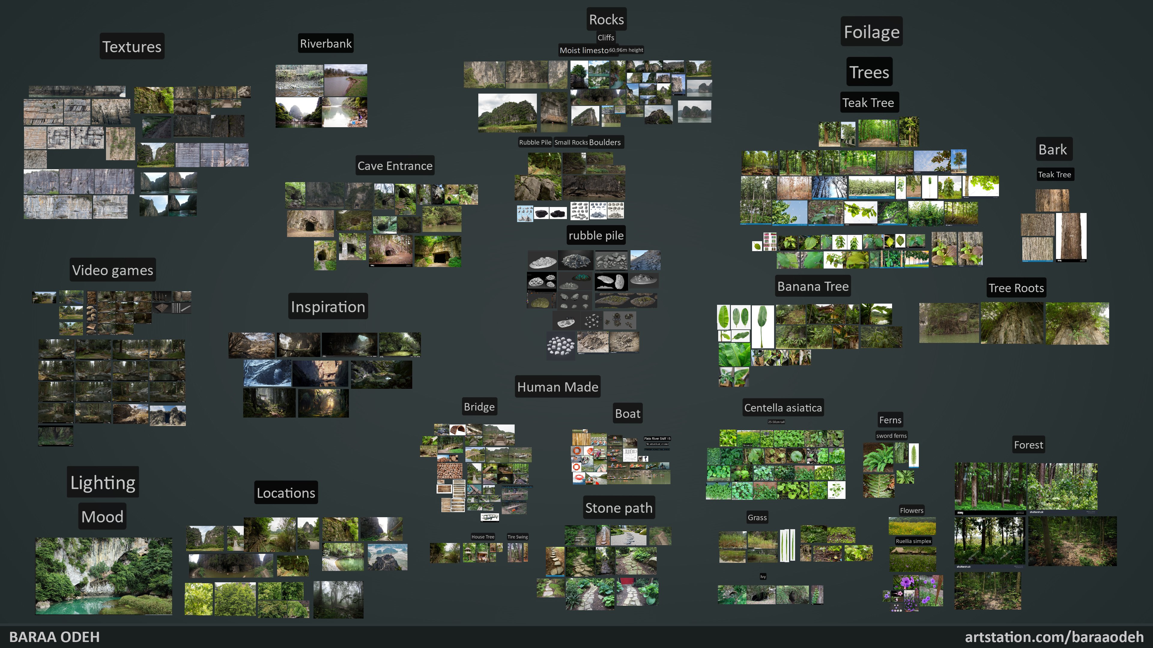Select the Centella asiatica label

tap(783, 407)
